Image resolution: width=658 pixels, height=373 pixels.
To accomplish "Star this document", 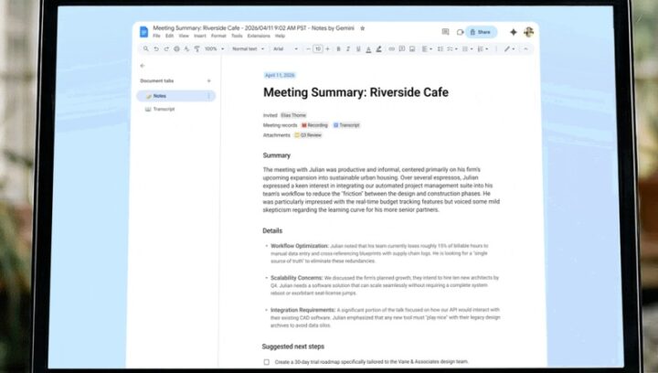I will [x=363, y=28].
